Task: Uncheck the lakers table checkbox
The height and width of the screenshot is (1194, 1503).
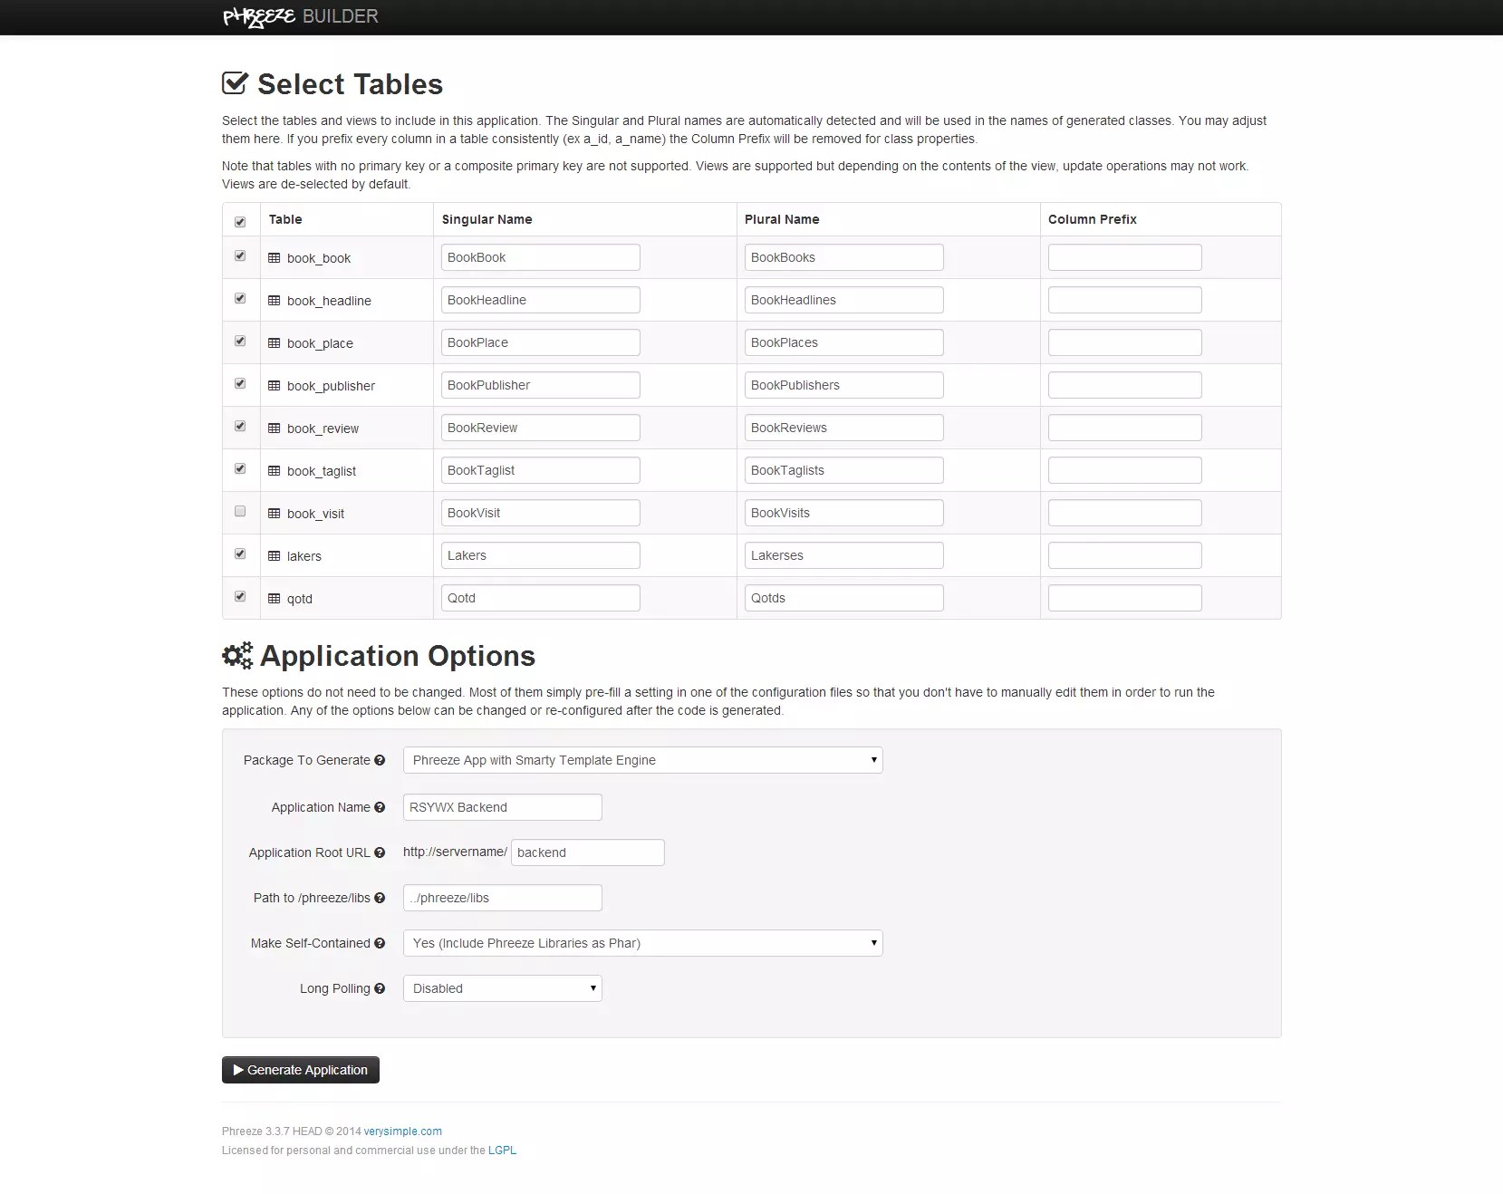Action: point(240,554)
